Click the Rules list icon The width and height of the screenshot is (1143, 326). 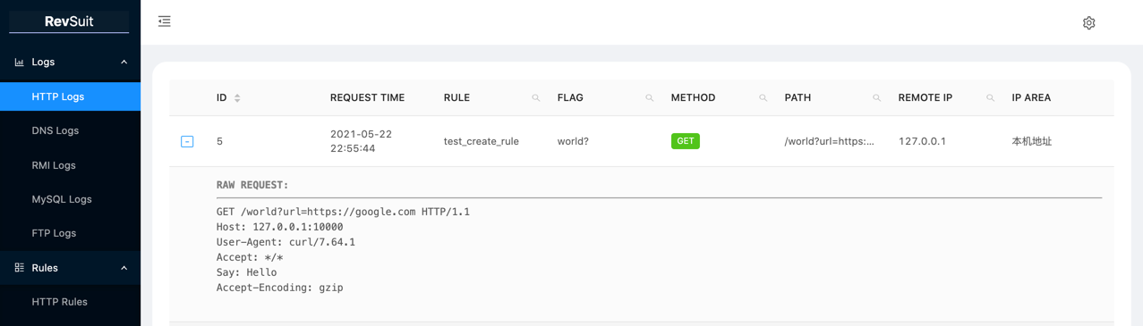[19, 268]
